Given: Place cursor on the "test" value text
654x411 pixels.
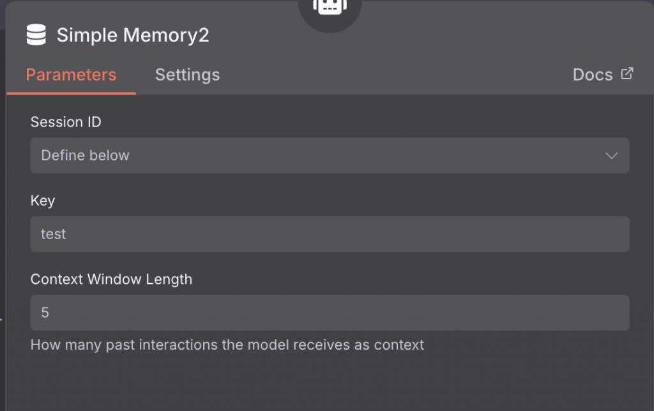Looking at the screenshot, I should pyautogui.click(x=53, y=235).
